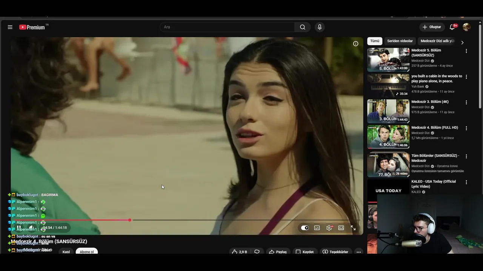Open the account avatar menu
Viewport: 483px width, 271px height.
(x=466, y=27)
